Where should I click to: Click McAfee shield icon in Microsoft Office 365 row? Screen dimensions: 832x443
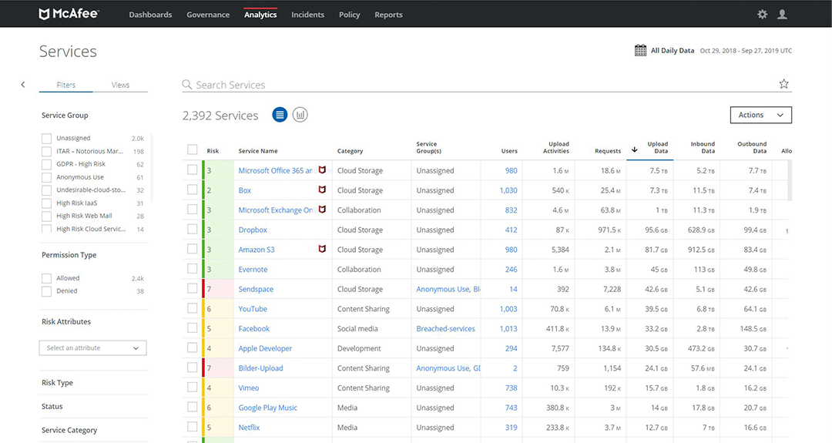coord(322,169)
